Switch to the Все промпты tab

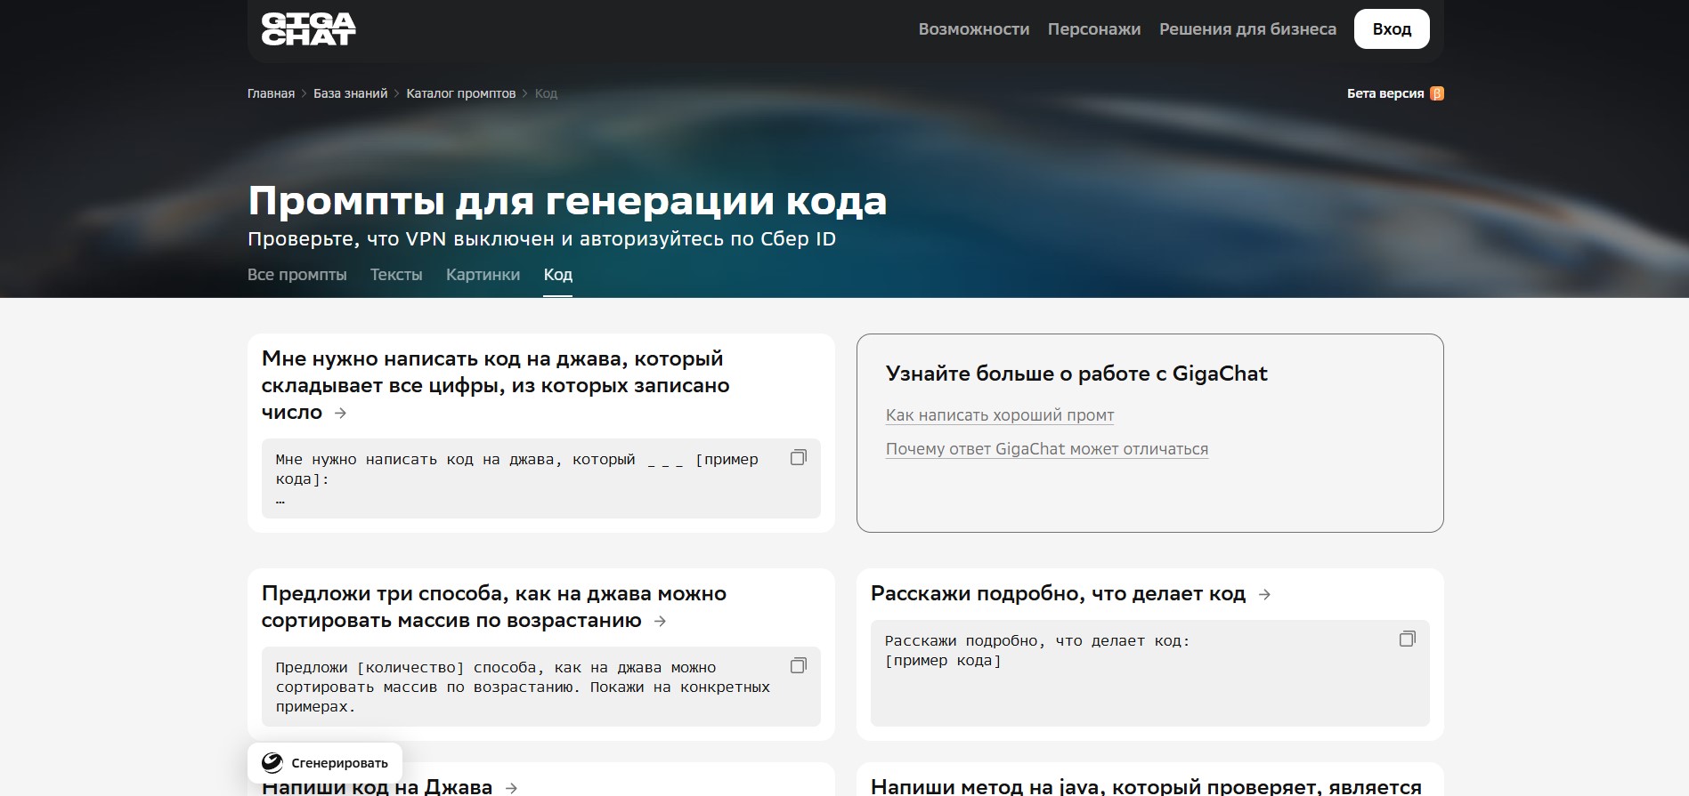coord(297,275)
